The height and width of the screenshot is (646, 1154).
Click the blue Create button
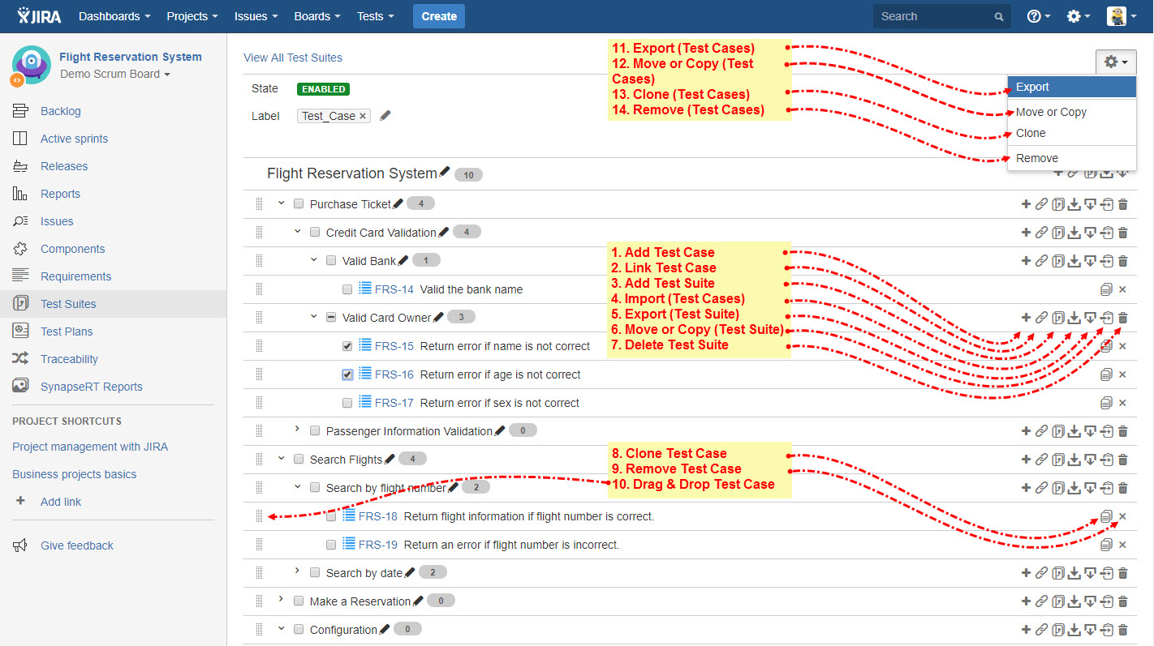pos(439,16)
